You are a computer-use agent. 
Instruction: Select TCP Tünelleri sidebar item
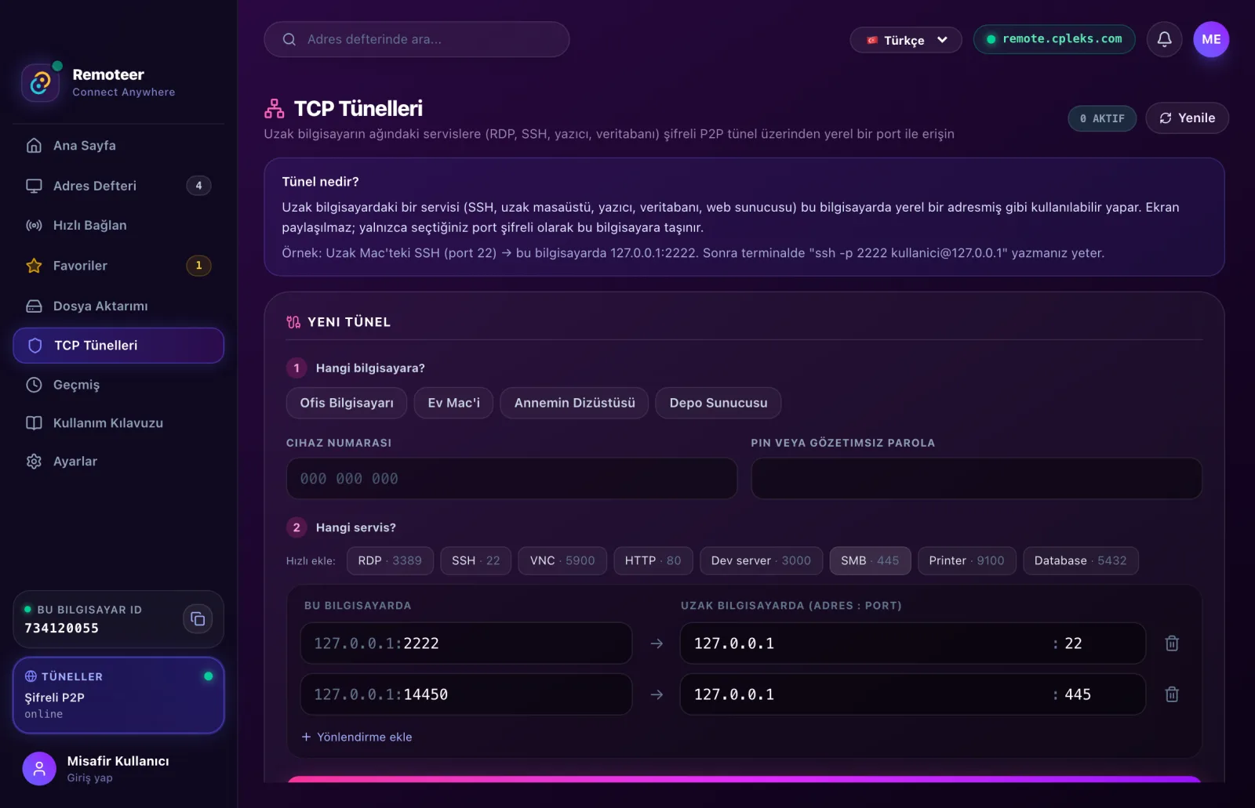pos(118,346)
